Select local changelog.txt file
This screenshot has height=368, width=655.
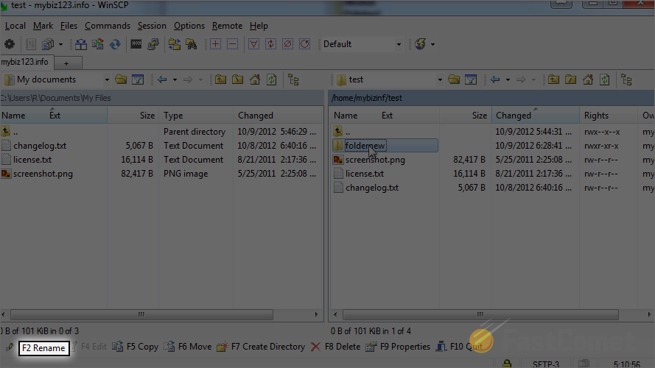click(x=40, y=146)
